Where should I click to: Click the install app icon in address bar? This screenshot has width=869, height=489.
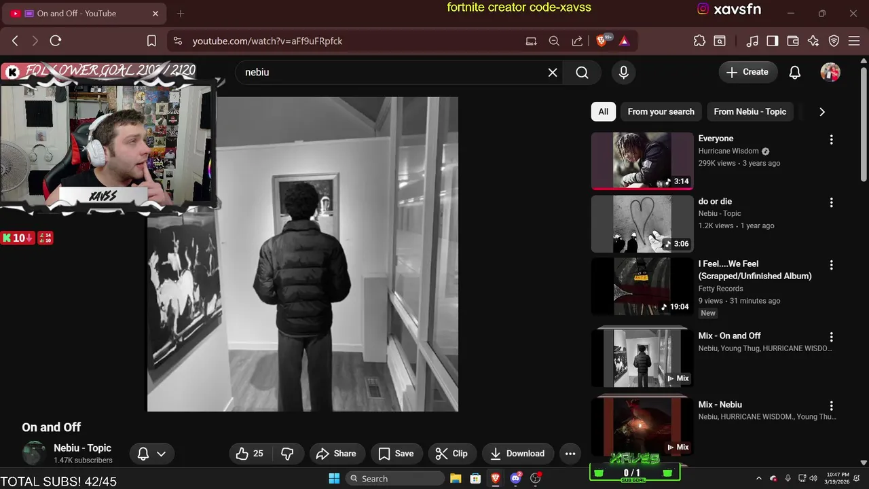(531, 41)
